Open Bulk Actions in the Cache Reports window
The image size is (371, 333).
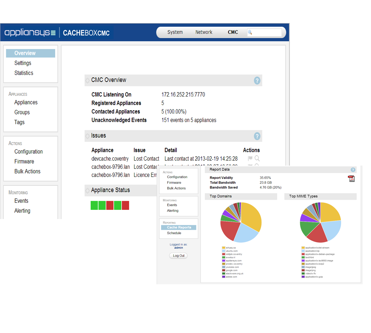[176, 188]
